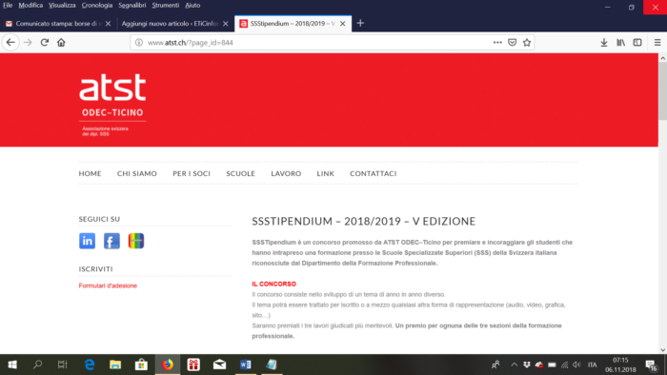Viewport: 667px width, 375px height.
Task: Open the Facebook social icon
Action: (x=111, y=241)
